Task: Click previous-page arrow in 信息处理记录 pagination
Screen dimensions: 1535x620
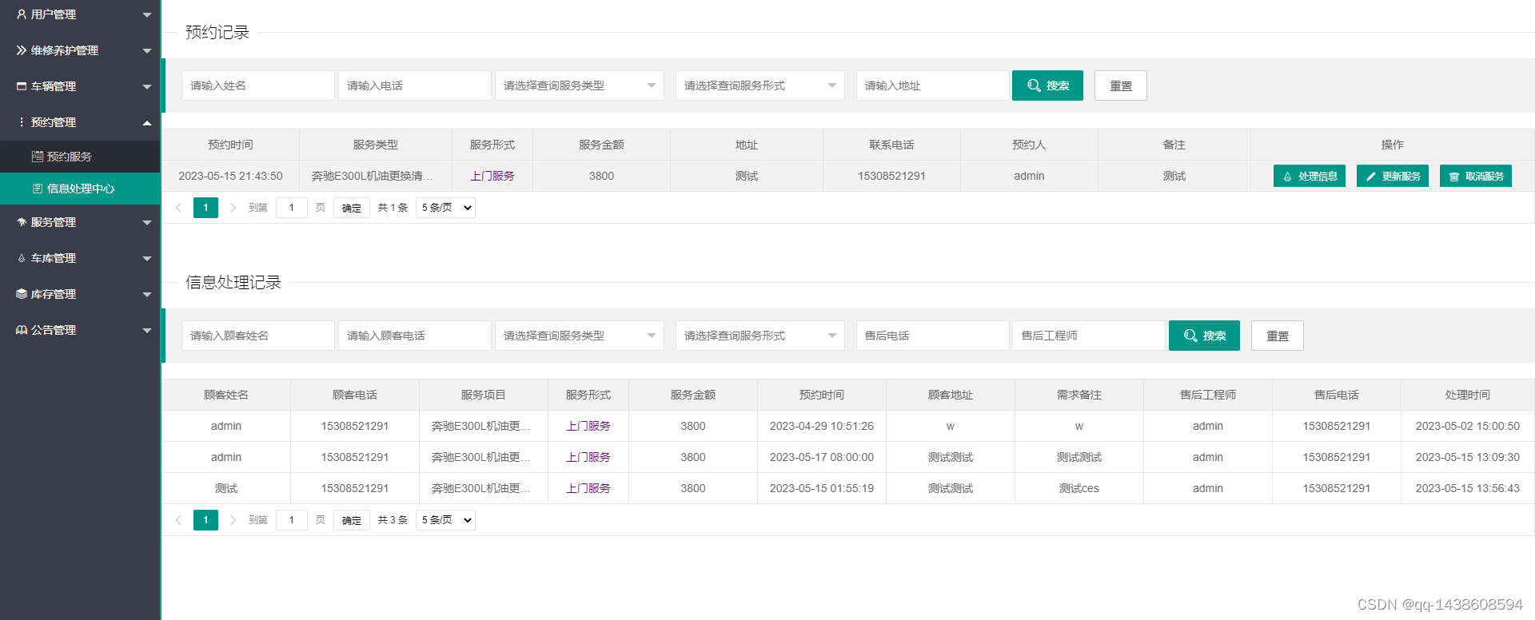Action: (178, 520)
